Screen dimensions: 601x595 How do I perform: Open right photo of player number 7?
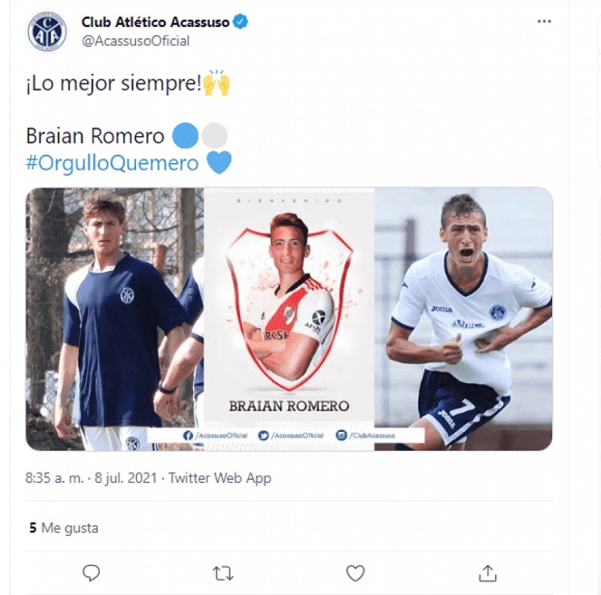(464, 319)
